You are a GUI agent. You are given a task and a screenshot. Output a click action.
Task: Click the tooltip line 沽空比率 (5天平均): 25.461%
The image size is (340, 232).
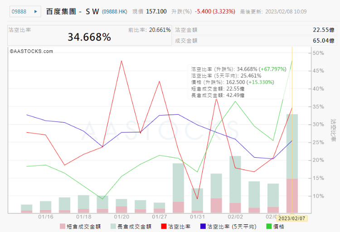coord(226,76)
